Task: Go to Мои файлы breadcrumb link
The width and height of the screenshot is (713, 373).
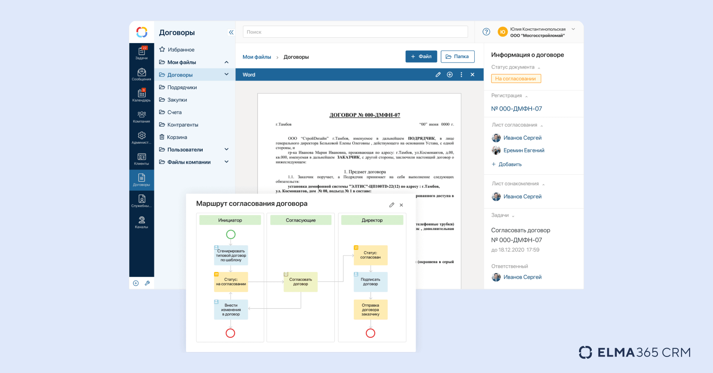Action: pos(257,57)
